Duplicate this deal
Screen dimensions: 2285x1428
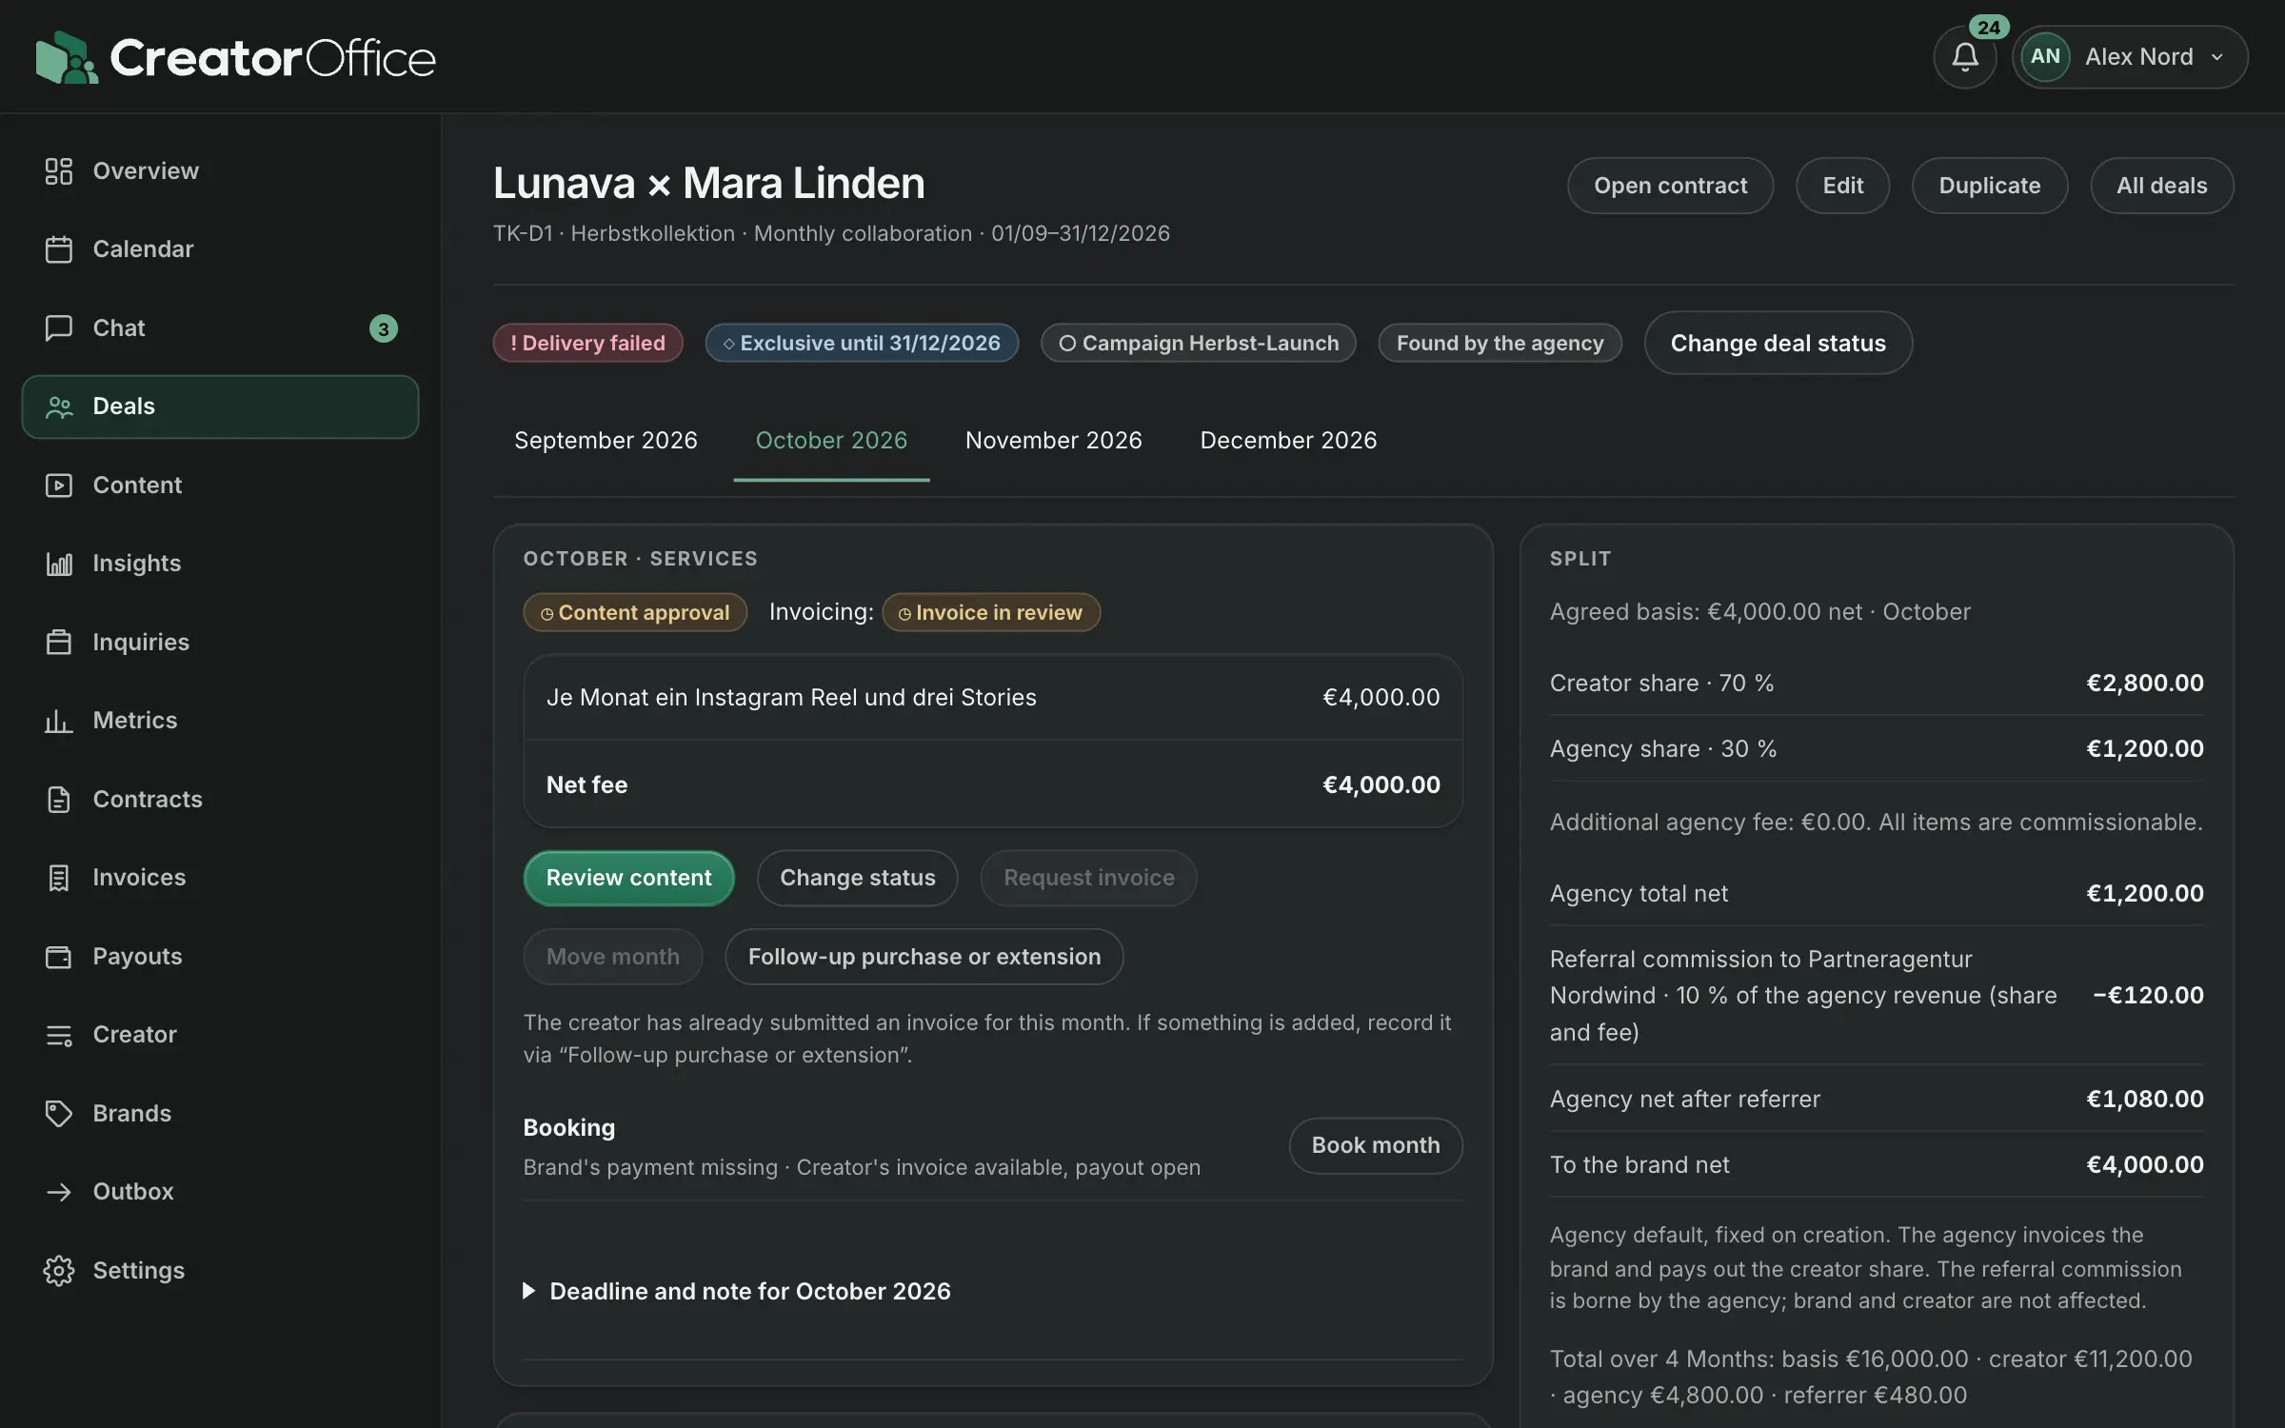1990,186
